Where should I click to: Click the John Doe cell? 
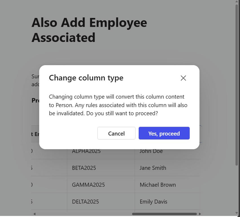coord(151,151)
